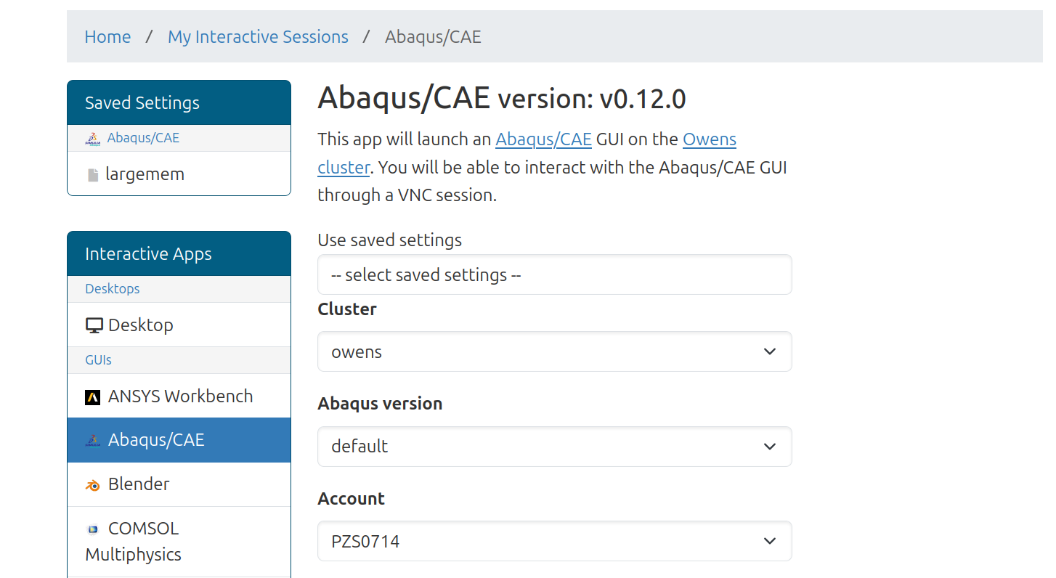Open the Cluster dropdown showing owens
1056x578 pixels.
554,352
